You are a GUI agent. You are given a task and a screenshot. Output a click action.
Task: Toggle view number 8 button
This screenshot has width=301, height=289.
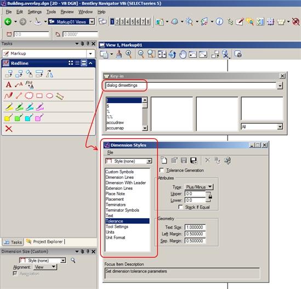pyautogui.click(x=148, y=22)
